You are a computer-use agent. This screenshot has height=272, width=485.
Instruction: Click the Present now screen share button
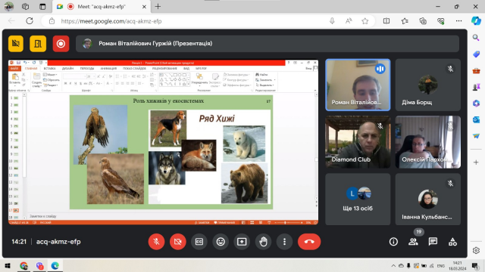click(242, 242)
